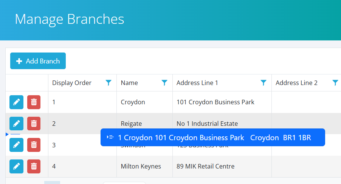Viewport: 341px width, 184px height.
Task: Sort by Address Line 2 header
Action: 296,83
